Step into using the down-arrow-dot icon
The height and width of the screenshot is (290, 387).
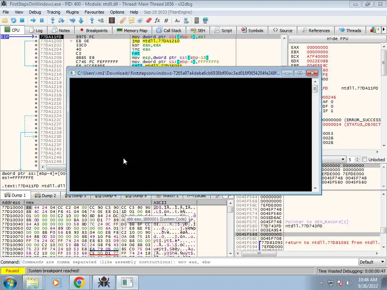coord(53,20)
